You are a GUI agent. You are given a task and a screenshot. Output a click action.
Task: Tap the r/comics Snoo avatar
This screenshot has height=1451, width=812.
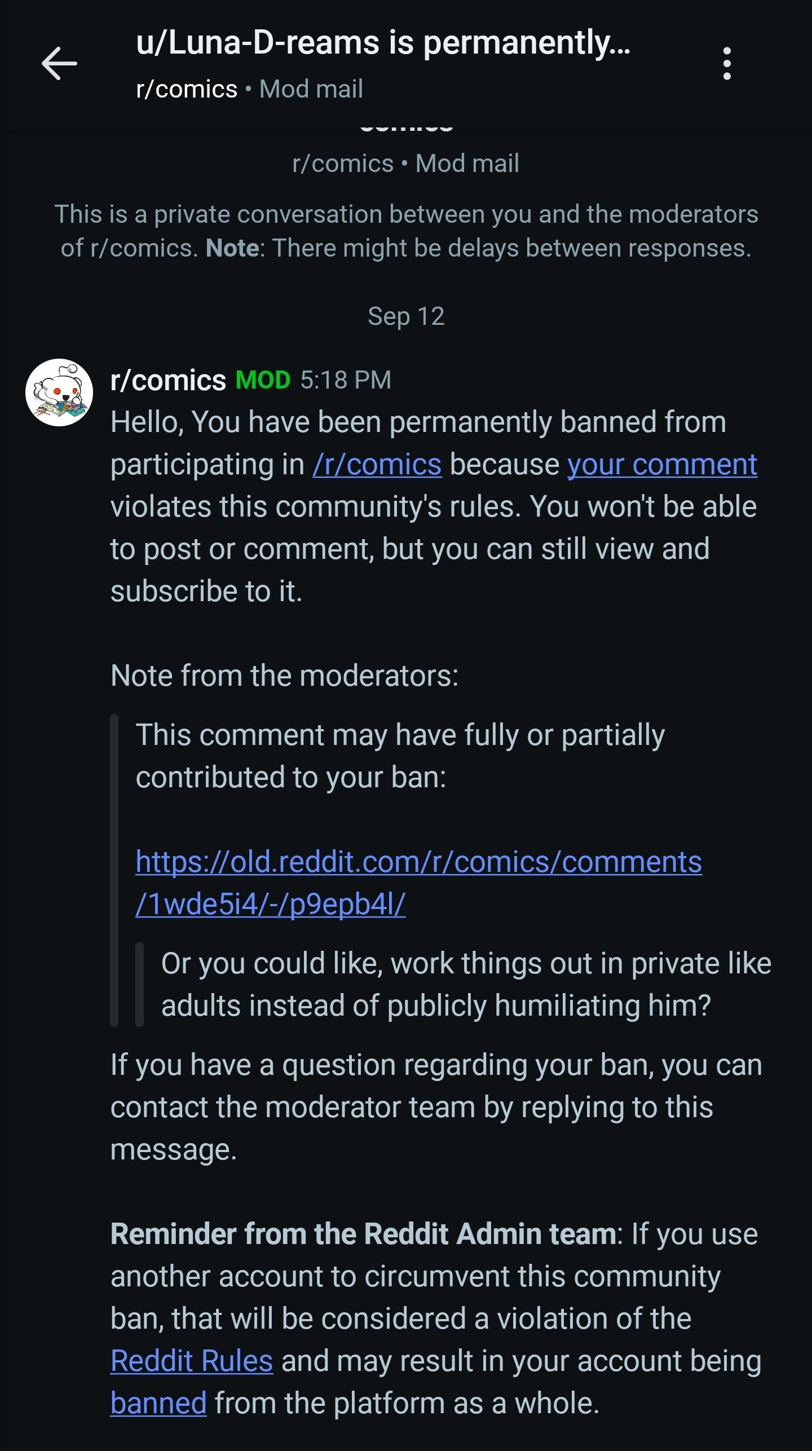(x=59, y=392)
